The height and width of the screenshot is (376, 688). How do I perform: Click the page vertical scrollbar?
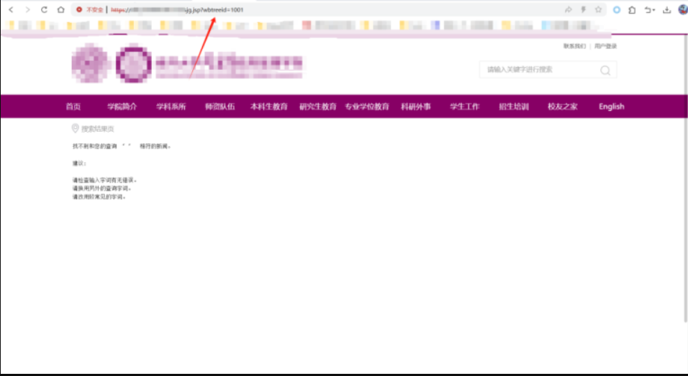pos(685,178)
